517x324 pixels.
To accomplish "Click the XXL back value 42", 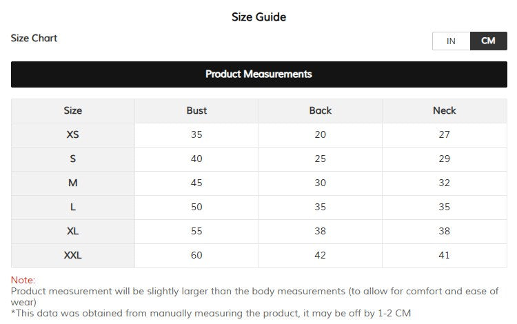I will click(x=320, y=256).
